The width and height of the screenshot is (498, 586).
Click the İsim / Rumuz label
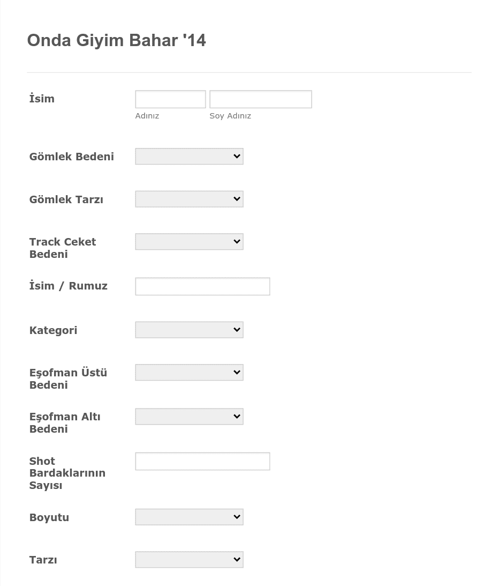69,286
